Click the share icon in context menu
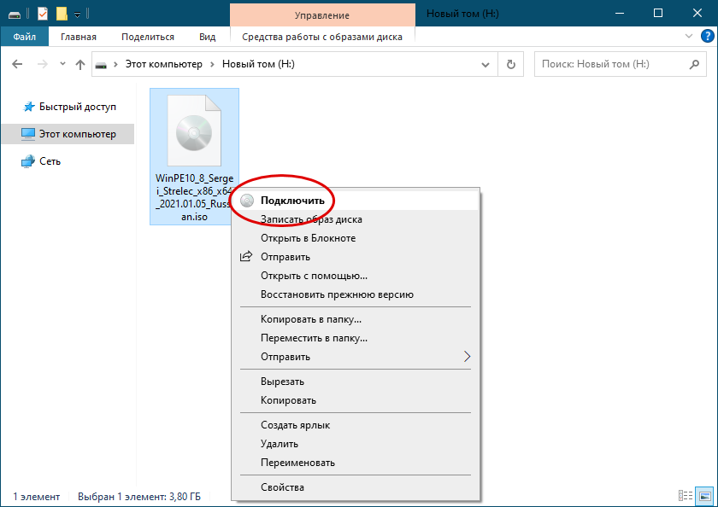 point(246,256)
